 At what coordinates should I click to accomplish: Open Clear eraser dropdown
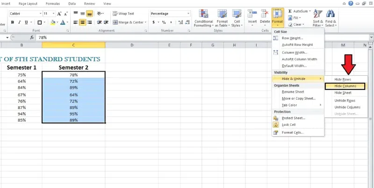click(296, 24)
